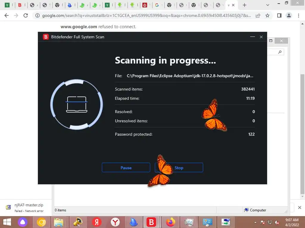Viewport: 305px width, 228px height.
Task: Click the circular scanning laptop animation
Action: coord(77,104)
